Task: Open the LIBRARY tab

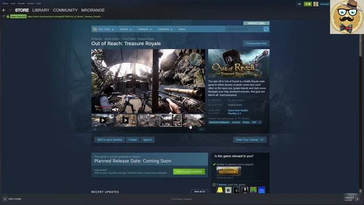Action: click(41, 10)
